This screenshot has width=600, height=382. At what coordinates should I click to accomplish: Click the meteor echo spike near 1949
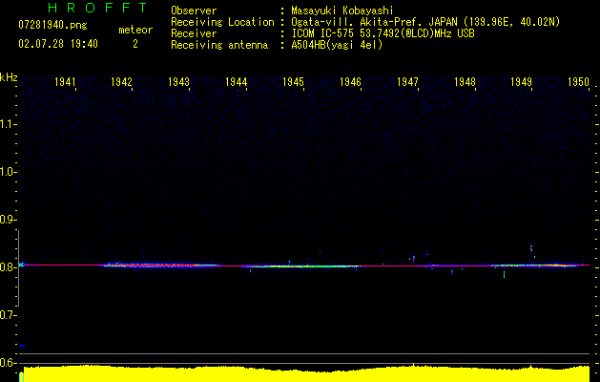point(531,249)
